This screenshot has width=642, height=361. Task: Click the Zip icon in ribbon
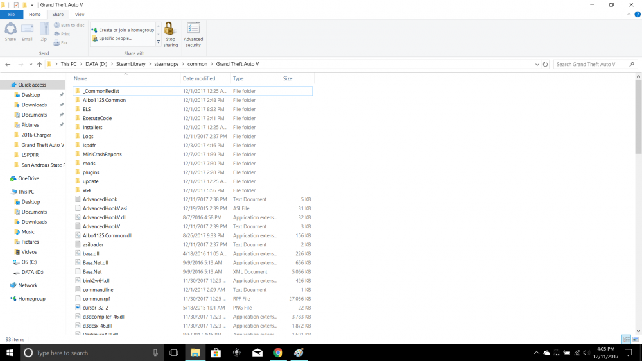click(44, 32)
